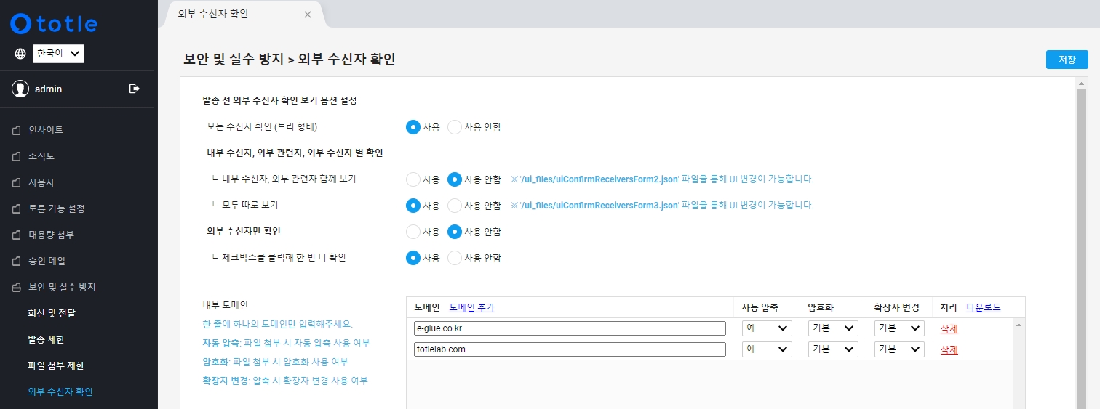Click the 저장 button
The height and width of the screenshot is (409, 1100).
pyautogui.click(x=1067, y=60)
